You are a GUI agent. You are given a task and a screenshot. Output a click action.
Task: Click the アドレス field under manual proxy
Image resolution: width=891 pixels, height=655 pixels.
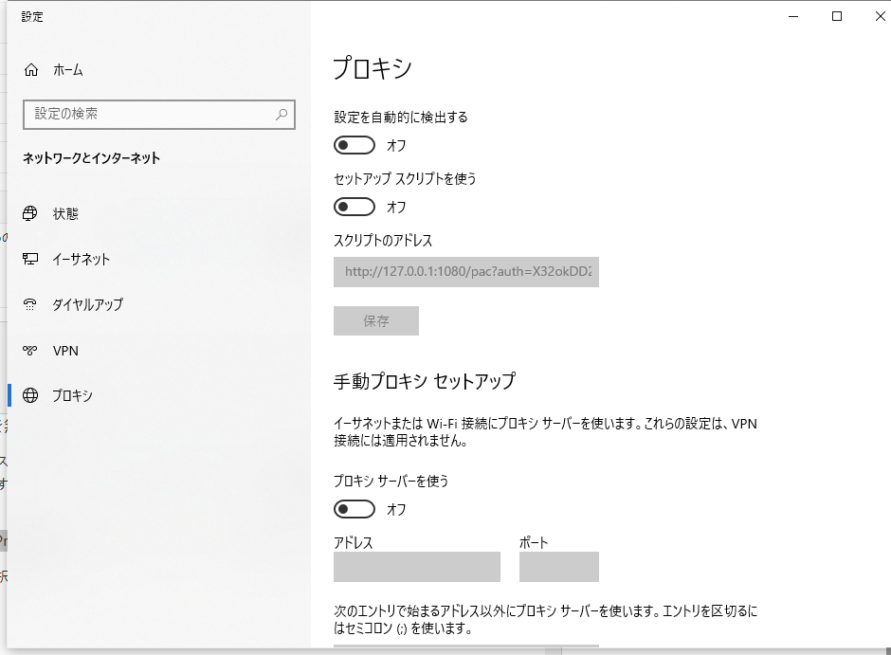(x=415, y=567)
